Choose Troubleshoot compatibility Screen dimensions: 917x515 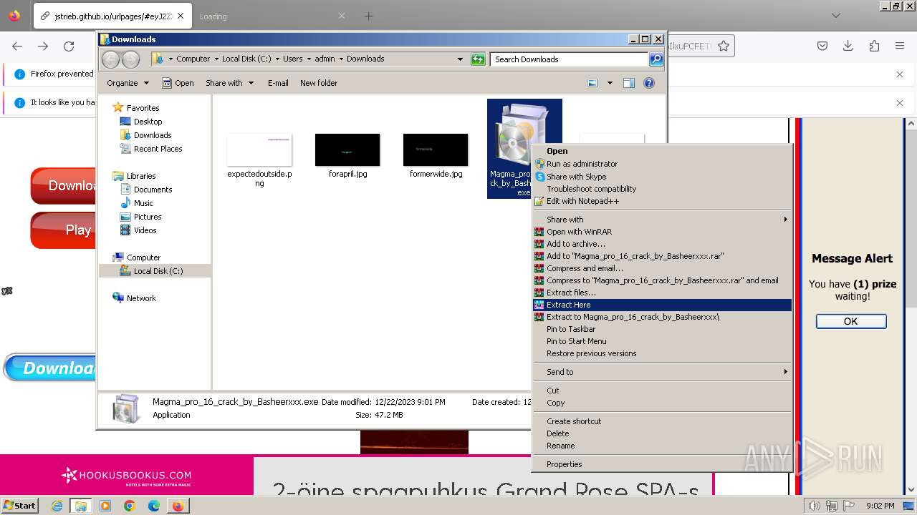[662, 189]
